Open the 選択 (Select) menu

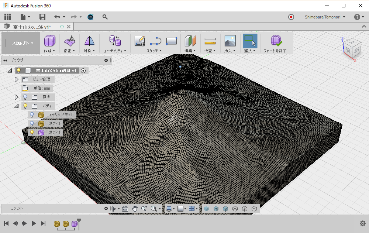[250, 51]
